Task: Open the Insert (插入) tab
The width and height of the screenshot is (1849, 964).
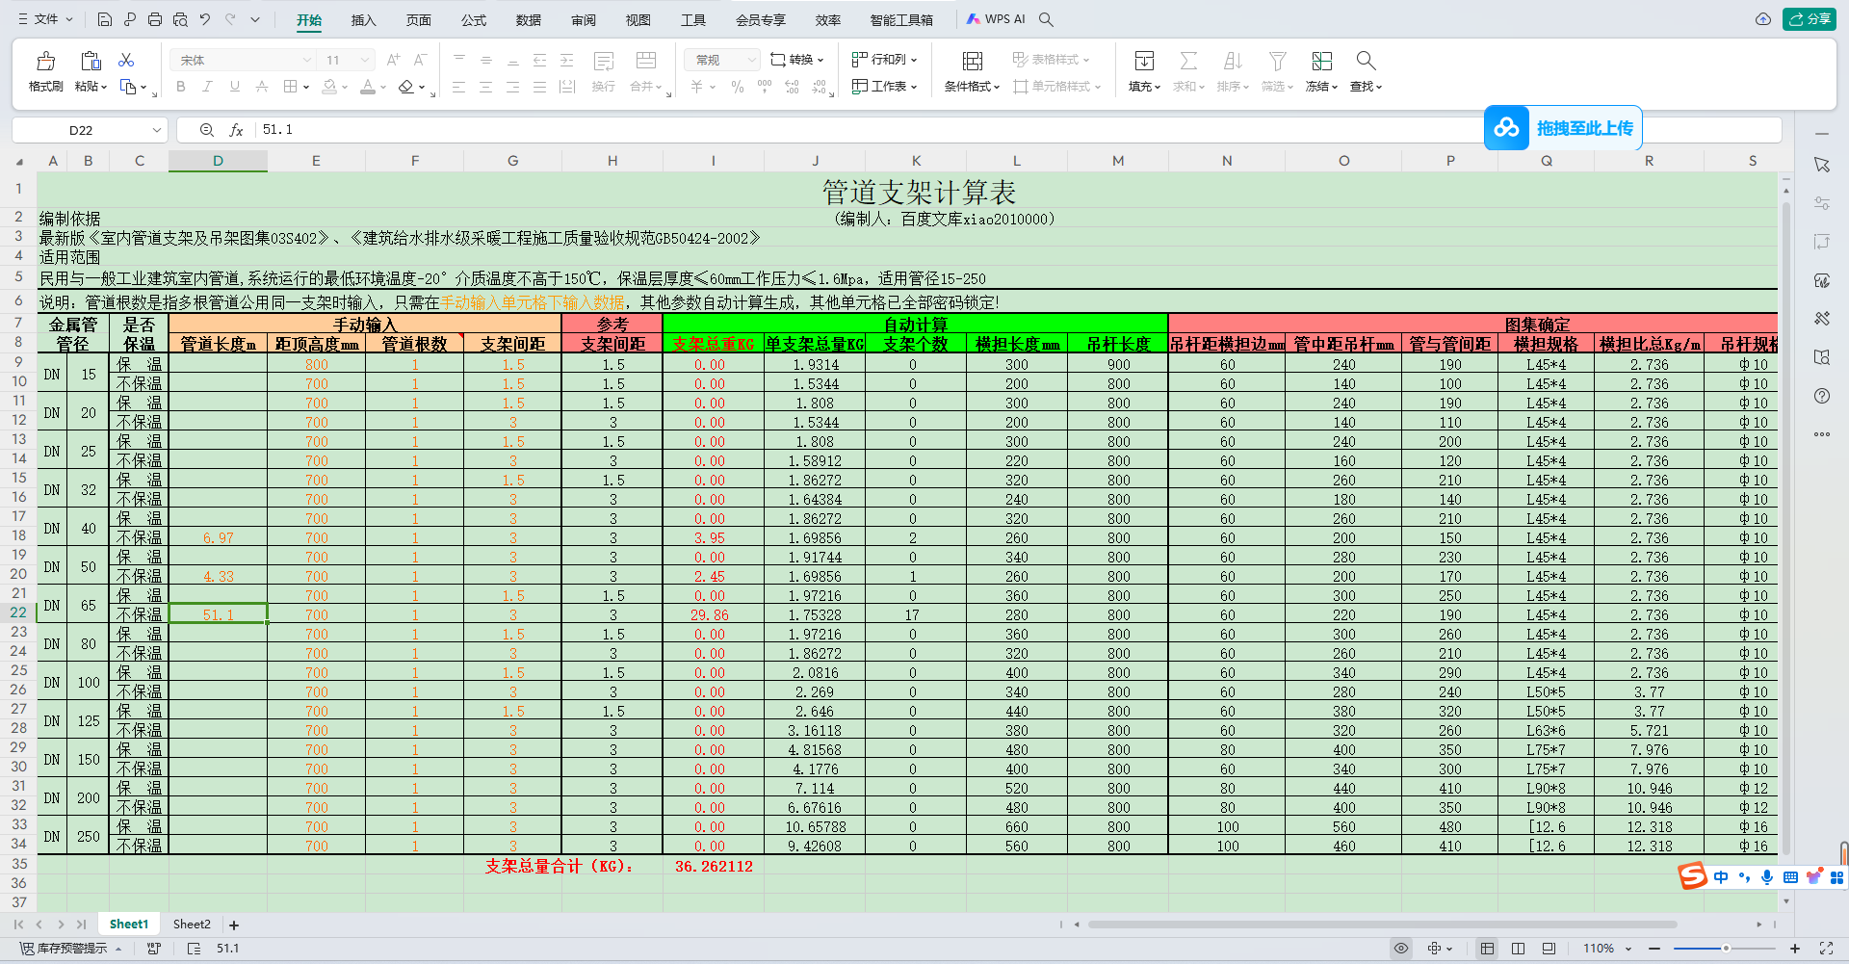Action: pos(363,19)
